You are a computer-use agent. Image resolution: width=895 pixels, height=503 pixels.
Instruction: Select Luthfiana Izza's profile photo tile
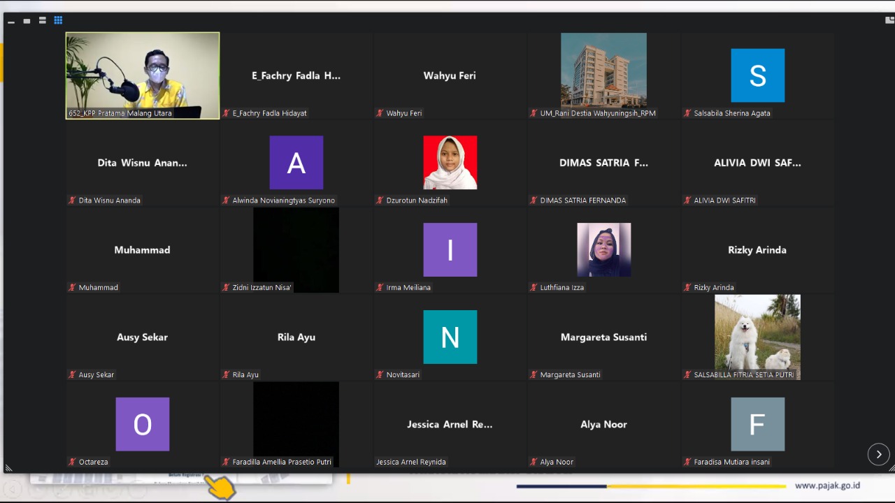point(603,249)
